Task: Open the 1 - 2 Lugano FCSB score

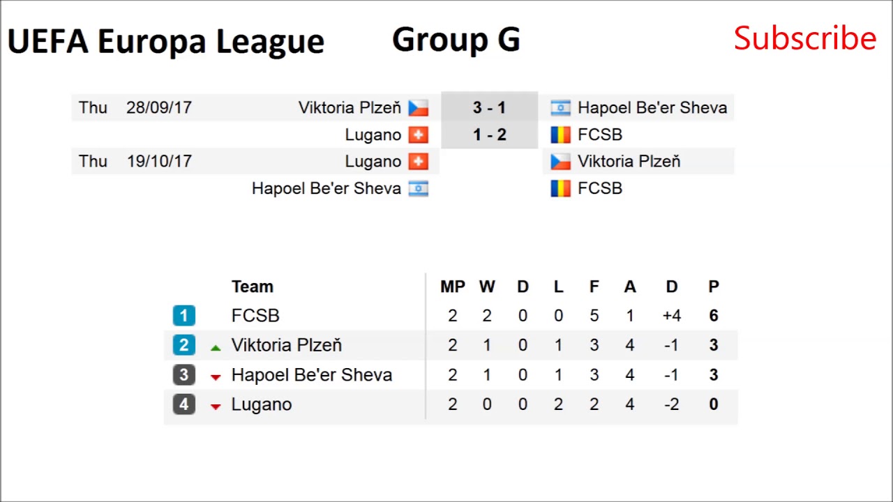Action: pos(489,135)
